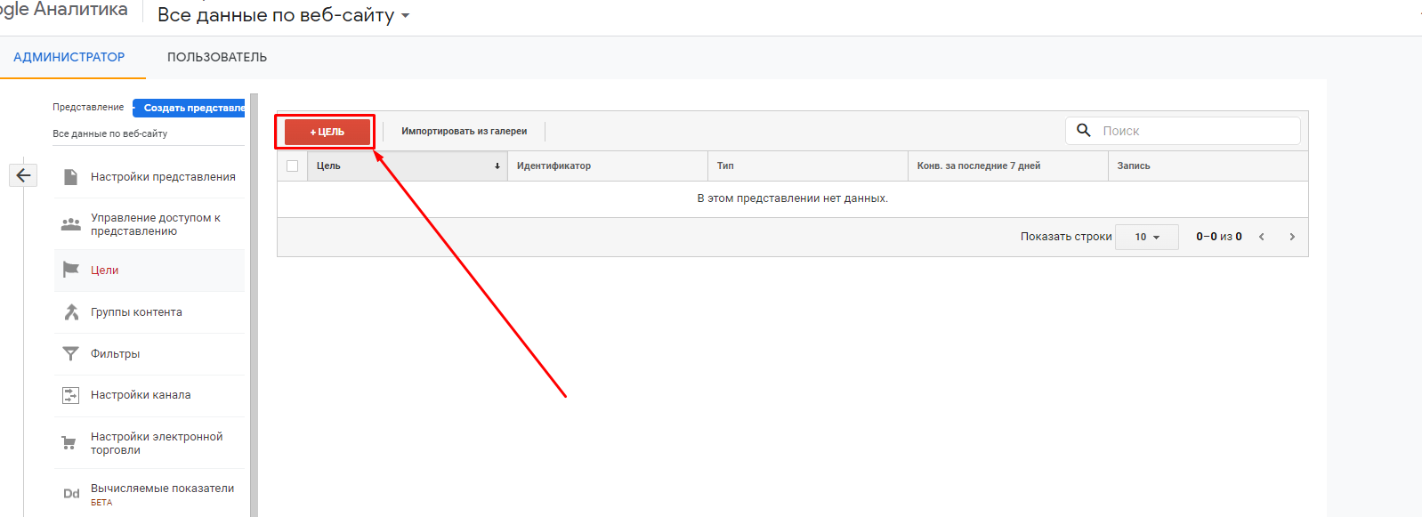
Task: Click the Goals flag icon
Action: click(x=71, y=270)
